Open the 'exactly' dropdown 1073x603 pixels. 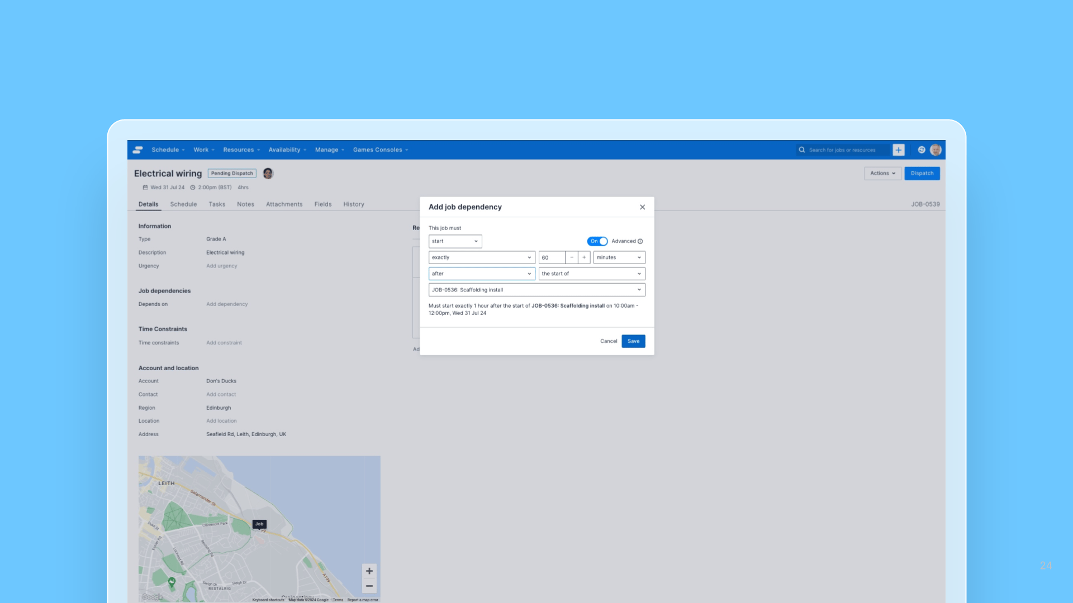[482, 257]
